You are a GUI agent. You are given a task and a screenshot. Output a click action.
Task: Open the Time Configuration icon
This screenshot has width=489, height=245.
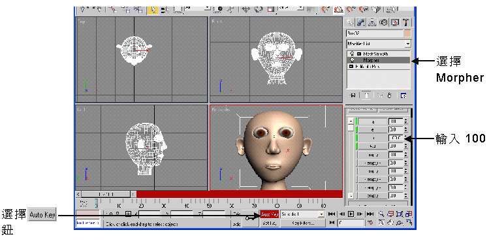coord(370,223)
